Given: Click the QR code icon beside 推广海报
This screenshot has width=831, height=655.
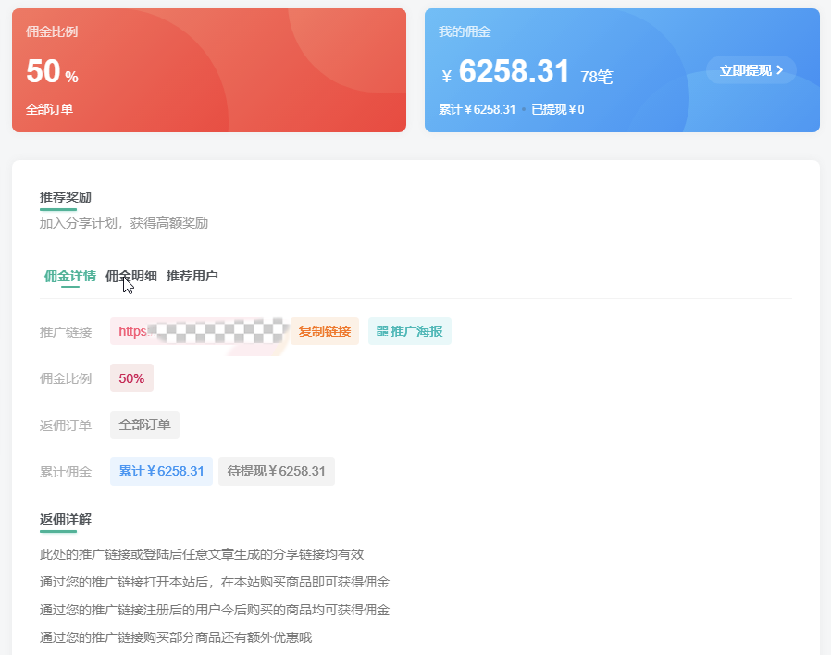Looking at the screenshot, I should (x=382, y=331).
